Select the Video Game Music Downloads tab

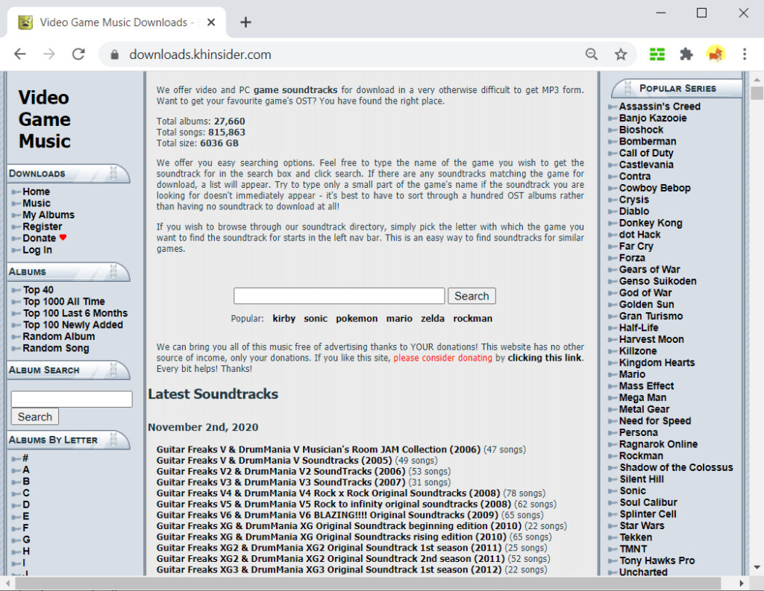click(x=116, y=22)
